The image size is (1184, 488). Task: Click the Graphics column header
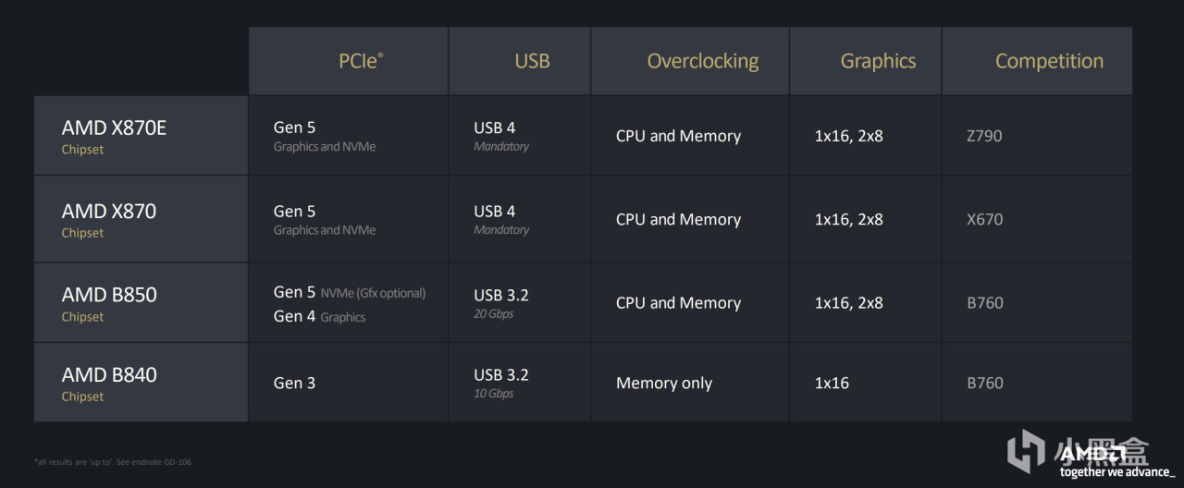(x=878, y=61)
